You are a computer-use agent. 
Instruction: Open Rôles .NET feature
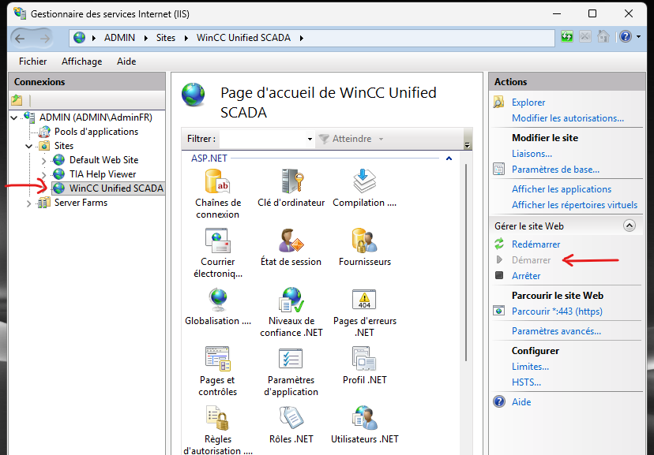click(291, 424)
